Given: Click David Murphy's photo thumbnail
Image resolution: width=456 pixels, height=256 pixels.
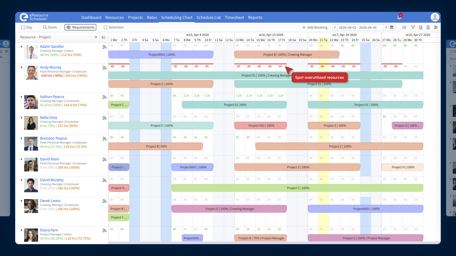Looking at the screenshot, I should [31, 185].
